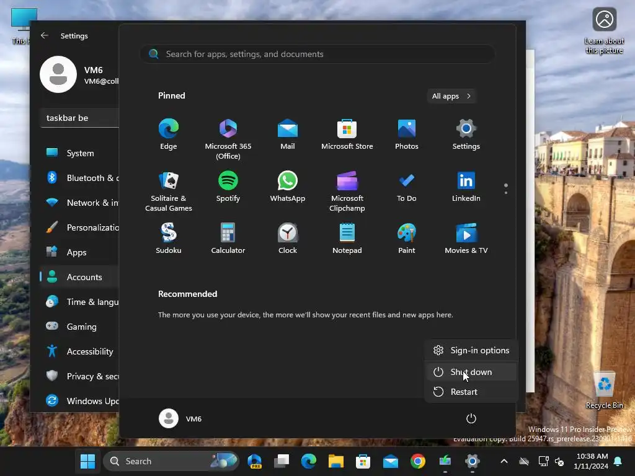Open the LinkedIn pinned app
This screenshot has height=476, width=635.
pos(466,187)
